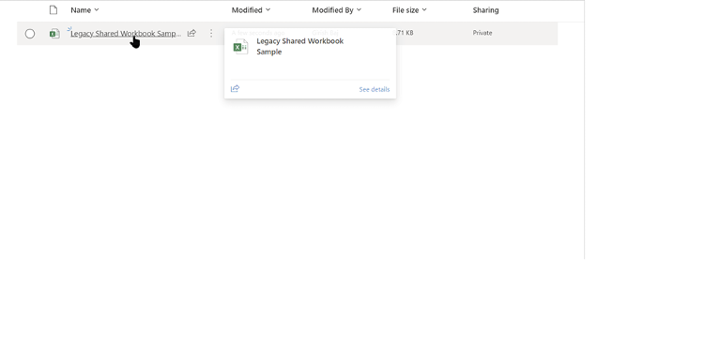Click the Excel icon in the hover card
The height and width of the screenshot is (363, 704).
pos(240,47)
